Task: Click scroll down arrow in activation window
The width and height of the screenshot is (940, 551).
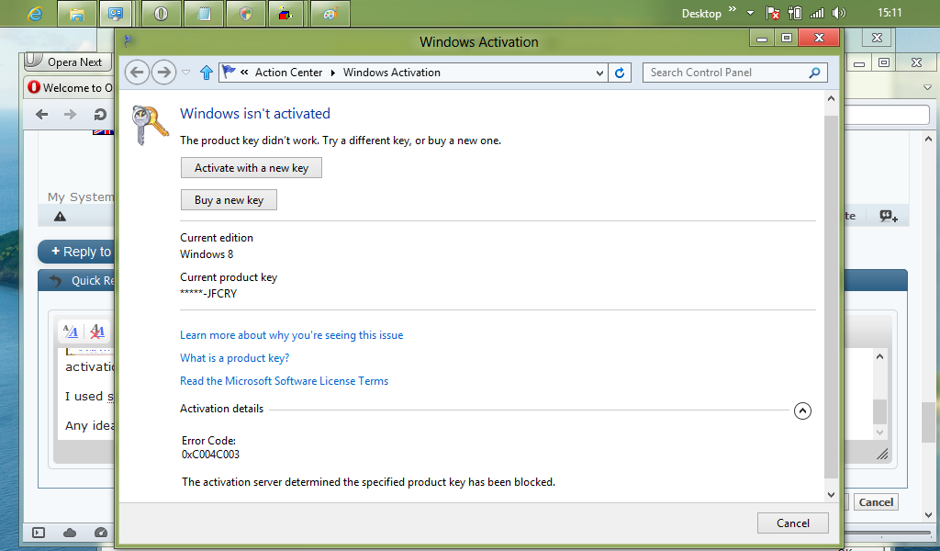Action: coord(831,495)
